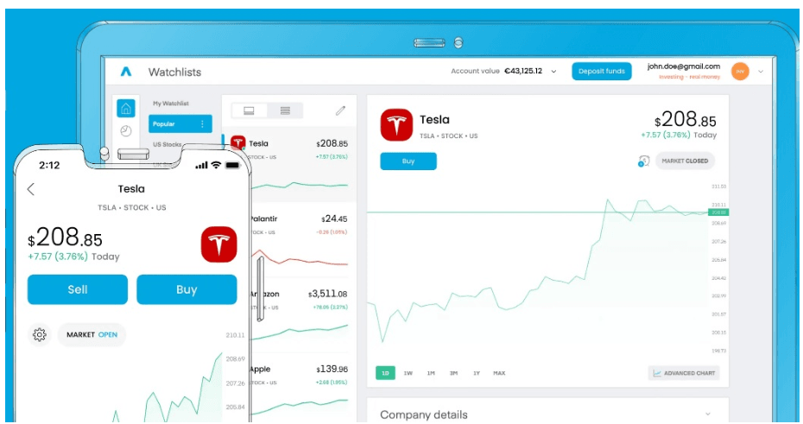Viewport: 803px width, 424px height.
Task: Select the 1D chart range
Action: pos(385,373)
